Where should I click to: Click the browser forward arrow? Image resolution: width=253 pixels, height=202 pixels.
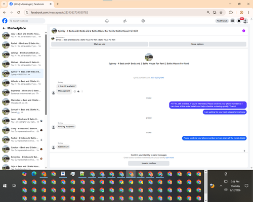(x=12, y=13)
